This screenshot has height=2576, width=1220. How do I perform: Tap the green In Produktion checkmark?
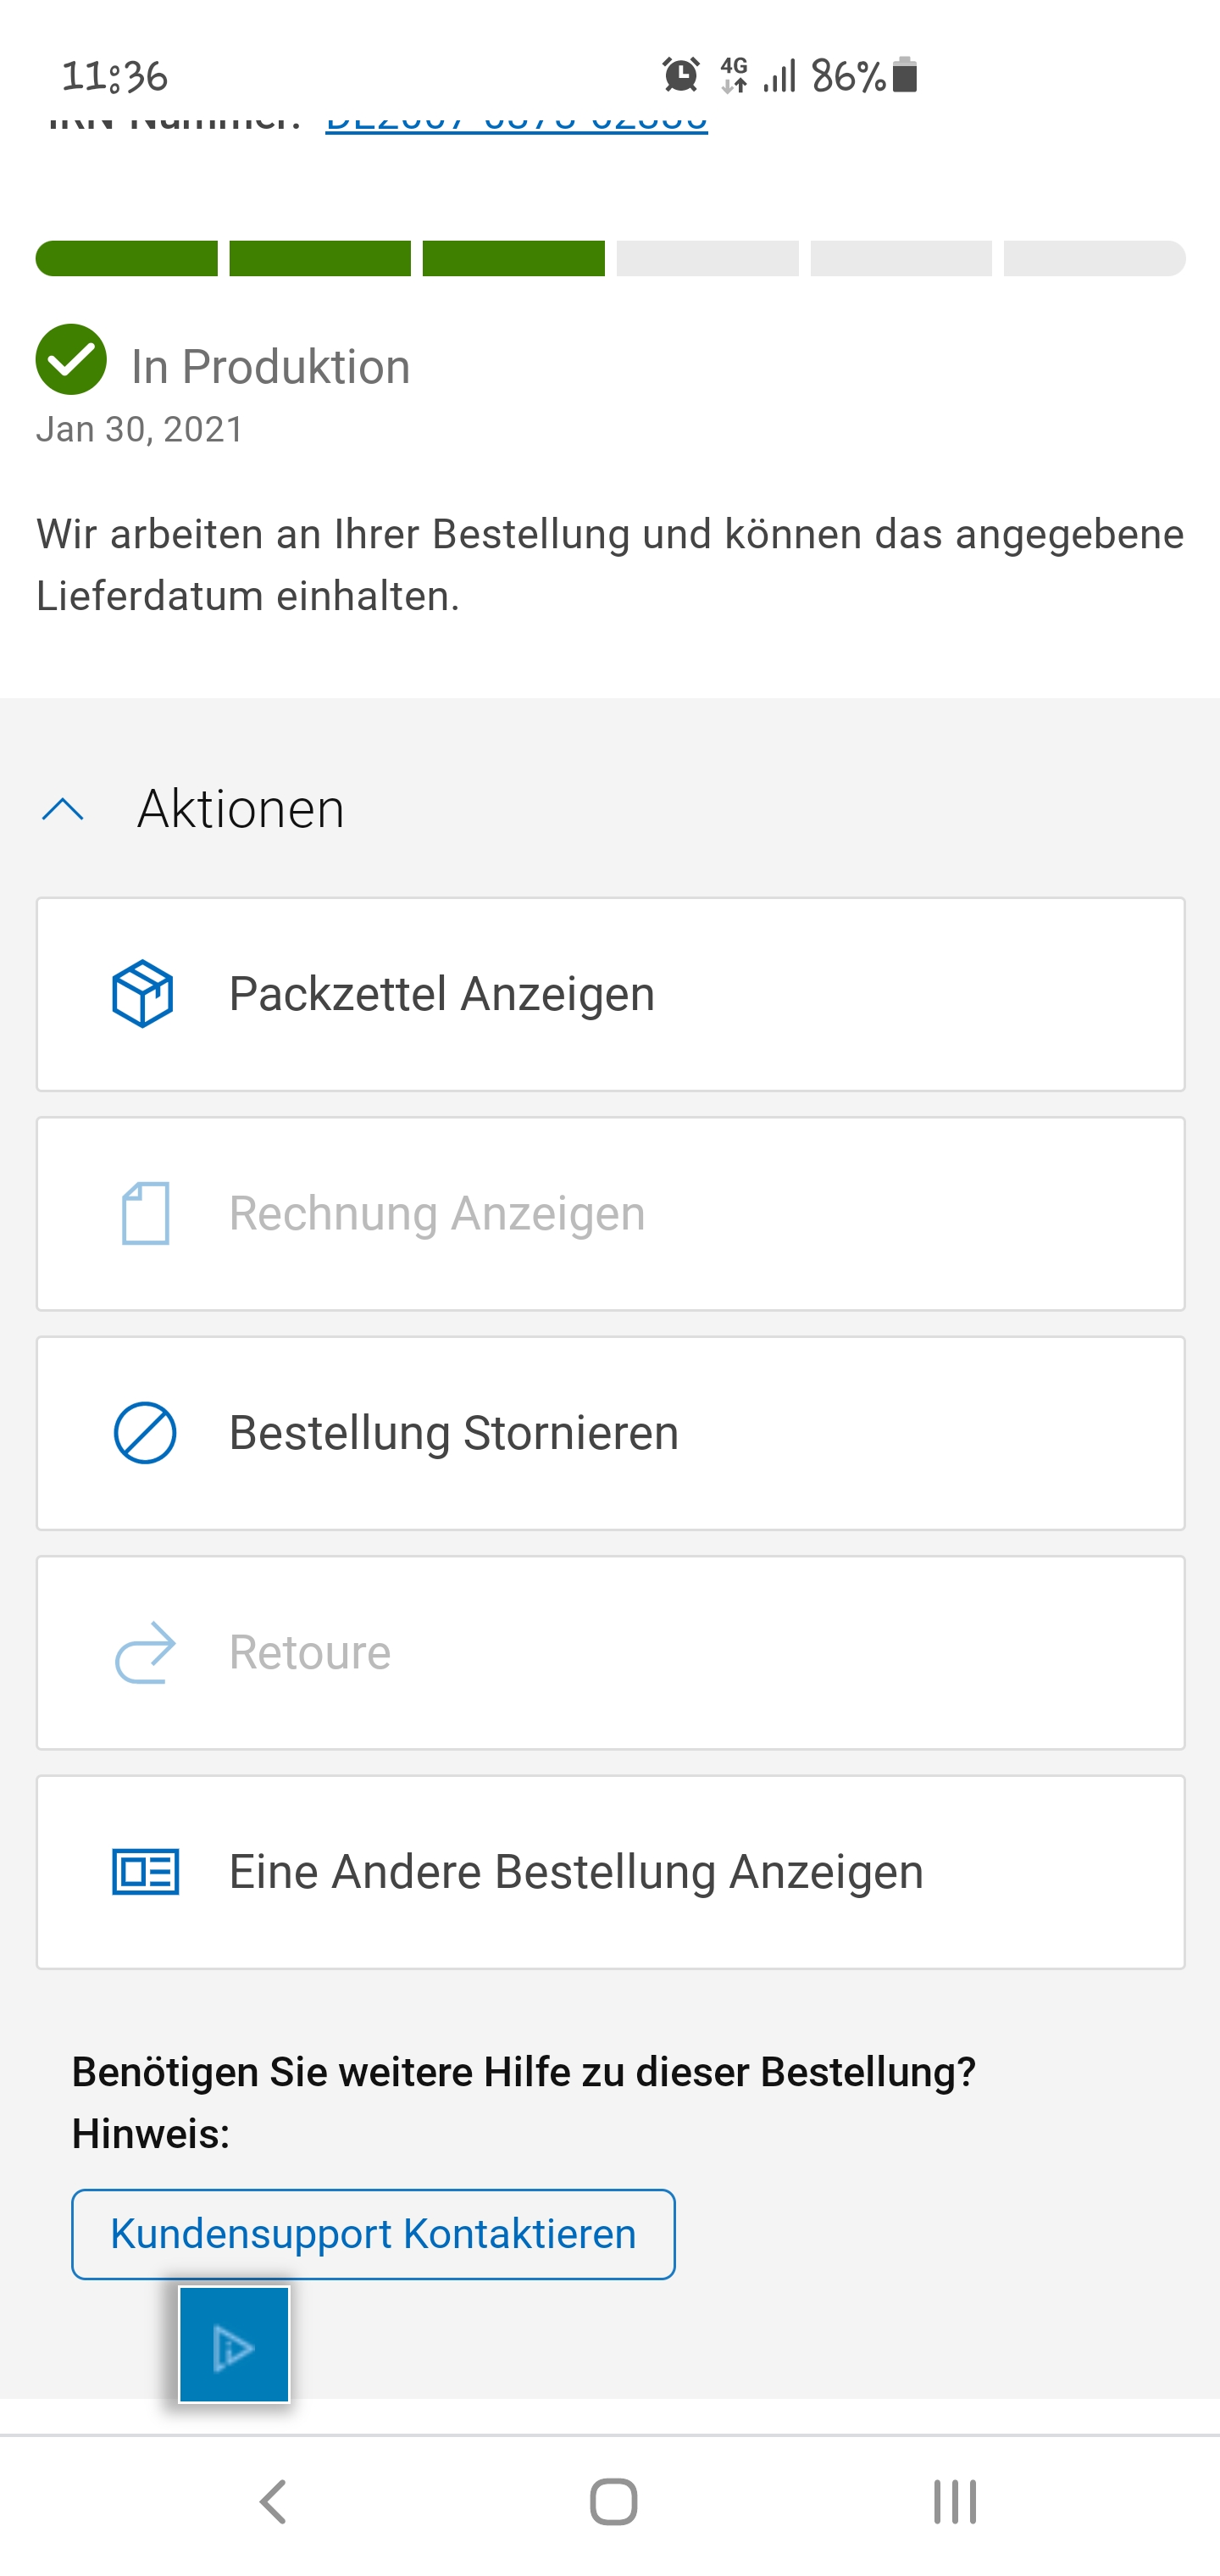coord(71,360)
